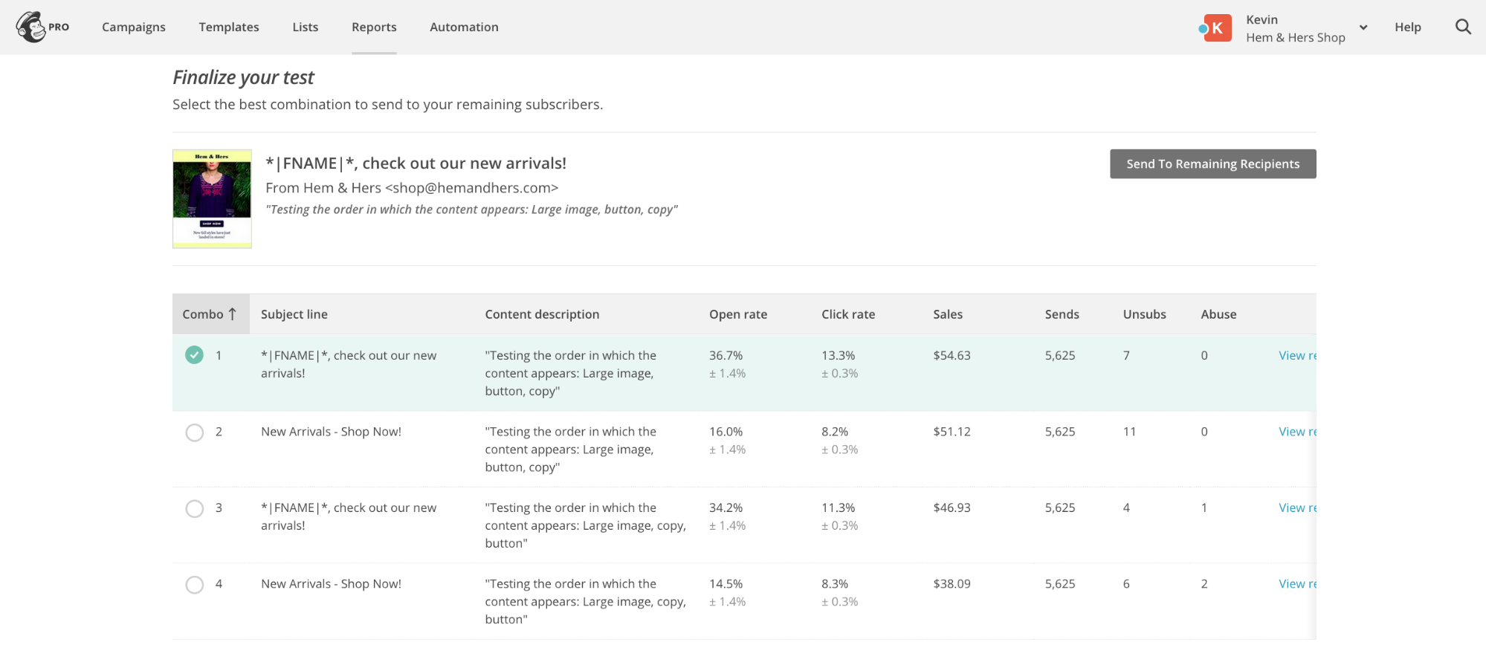Viewport: 1486px width, 668px height.
Task: Sort by Open rate column
Action: [x=738, y=314]
